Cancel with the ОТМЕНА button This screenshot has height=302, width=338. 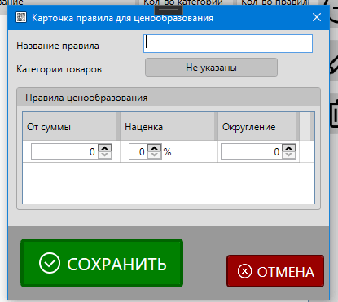pyautogui.click(x=275, y=271)
